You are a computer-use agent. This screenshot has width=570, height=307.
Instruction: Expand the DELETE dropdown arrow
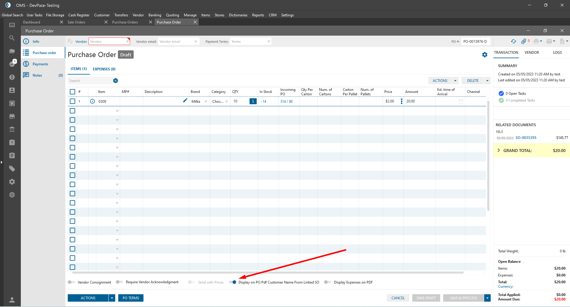[x=487, y=81]
